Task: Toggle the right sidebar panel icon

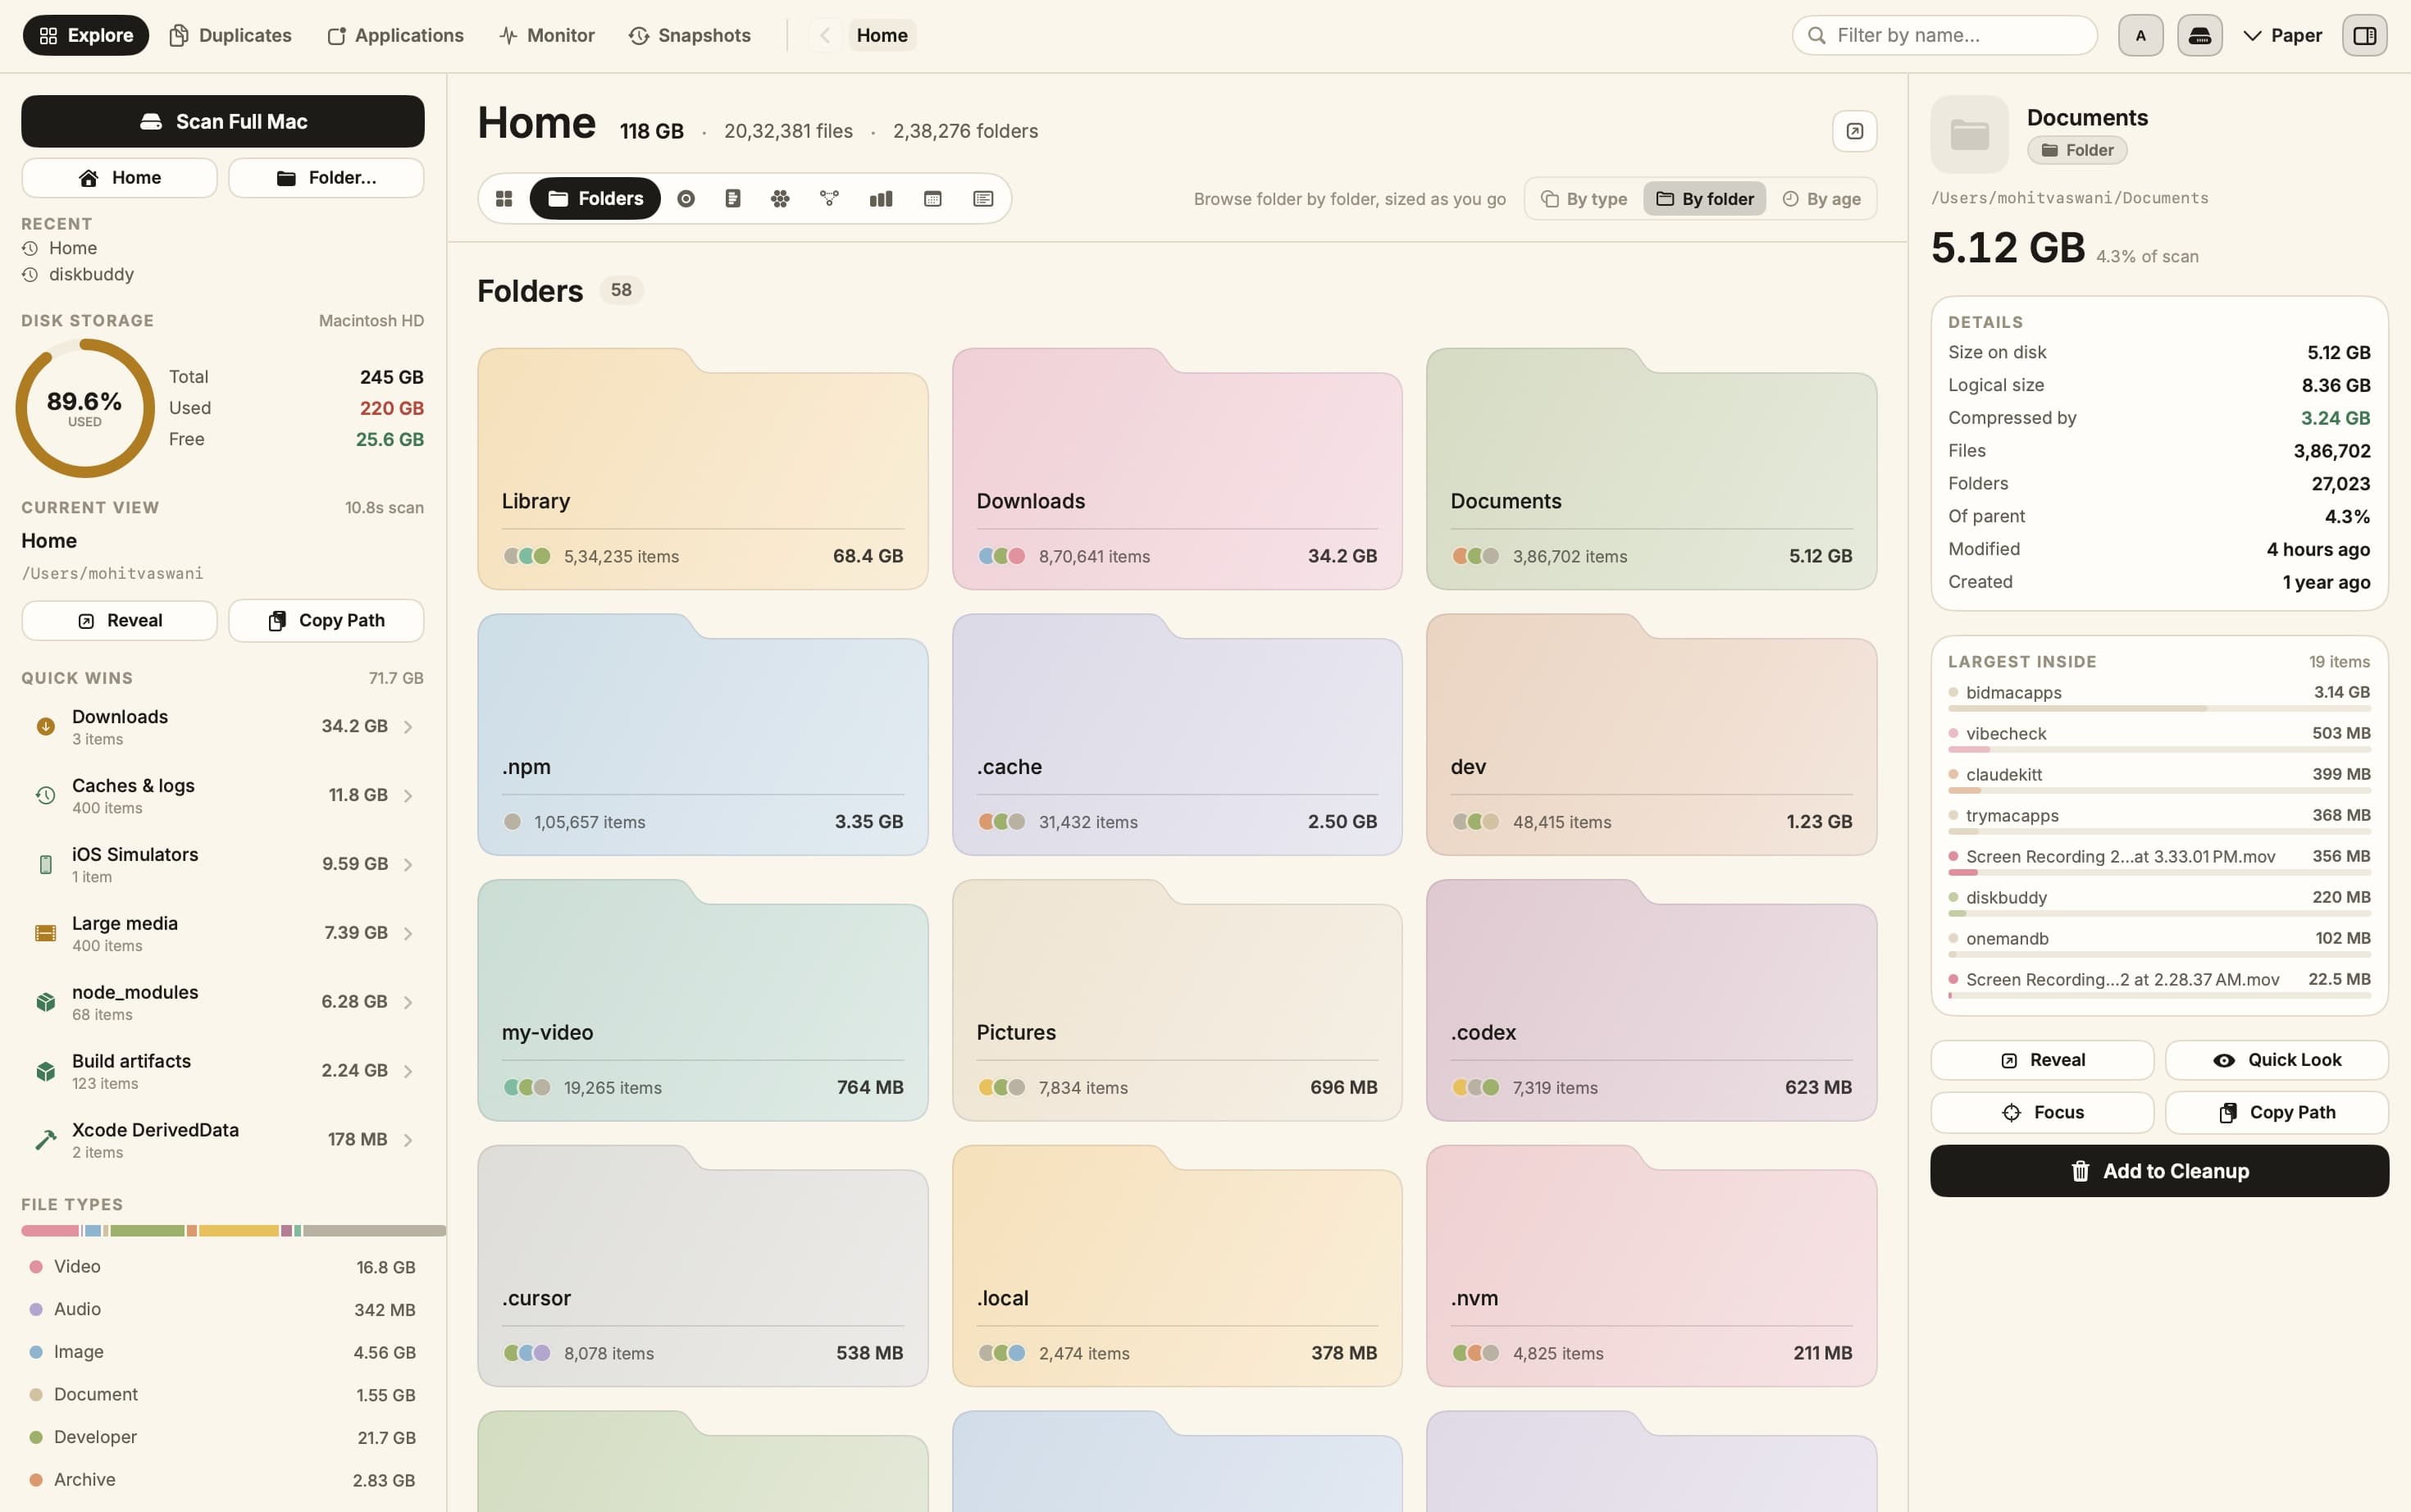Action: (x=2364, y=36)
